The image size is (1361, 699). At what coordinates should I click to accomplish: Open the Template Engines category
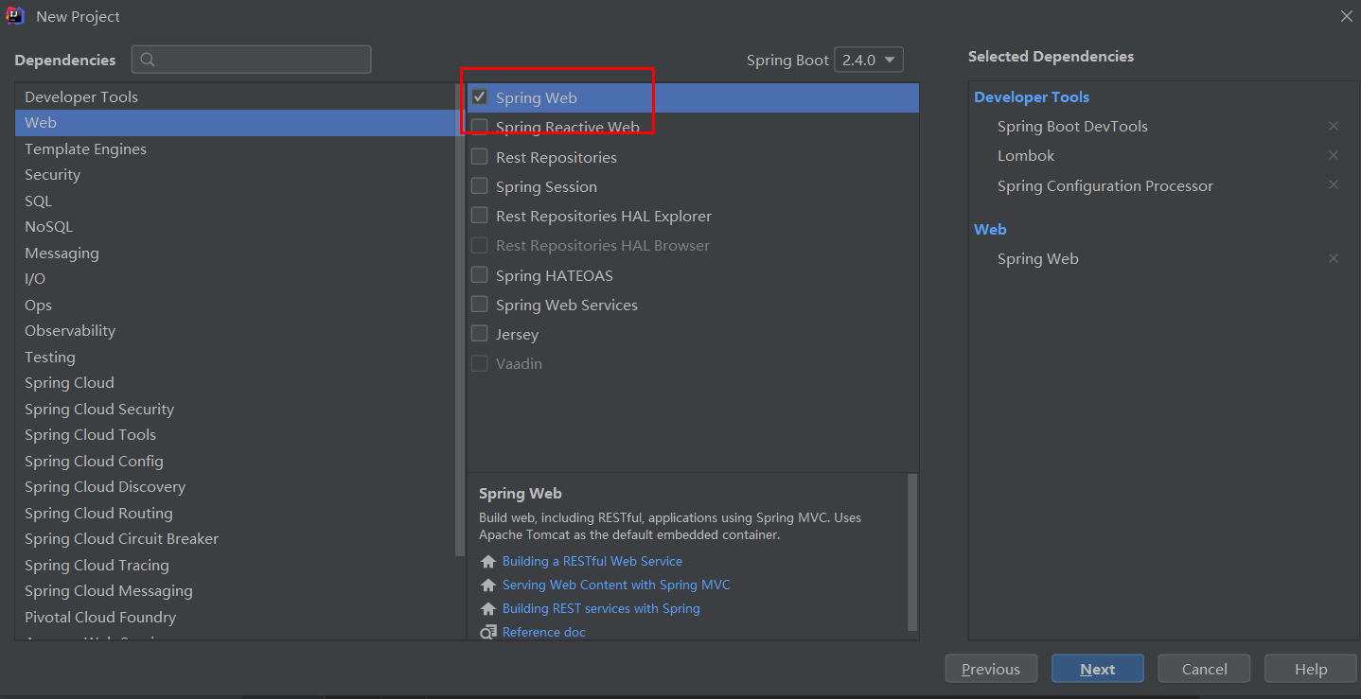coord(235,149)
